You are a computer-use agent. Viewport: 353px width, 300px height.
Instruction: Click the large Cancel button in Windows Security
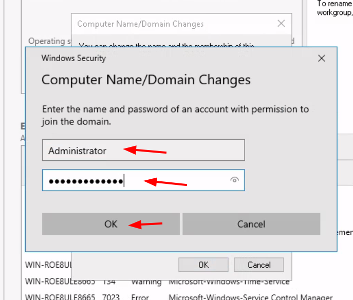click(251, 224)
